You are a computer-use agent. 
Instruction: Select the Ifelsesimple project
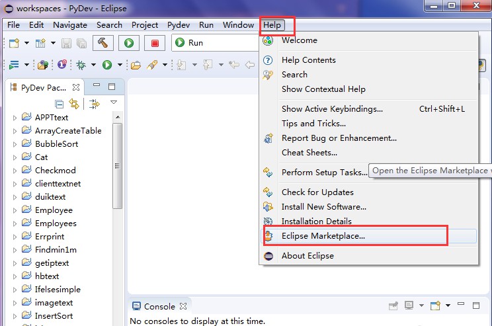click(x=58, y=289)
